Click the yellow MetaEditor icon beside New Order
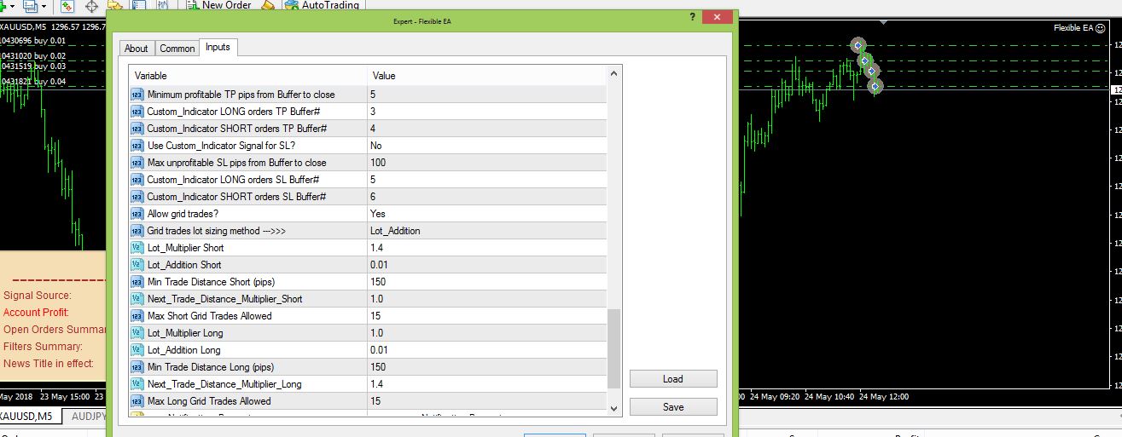 268,5
